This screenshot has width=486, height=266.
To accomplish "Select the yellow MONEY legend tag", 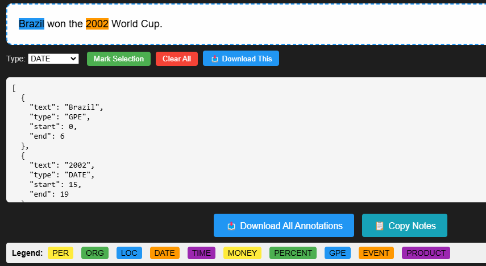I will [242, 253].
